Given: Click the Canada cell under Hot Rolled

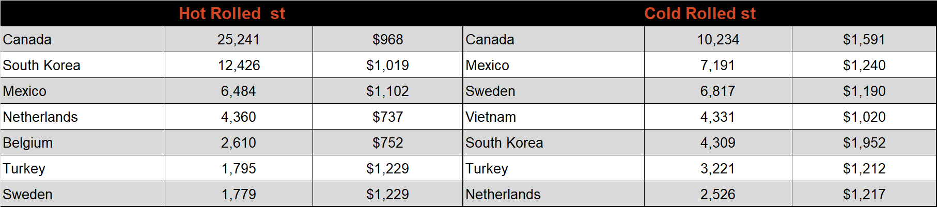Looking at the screenshot, I should click(83, 39).
